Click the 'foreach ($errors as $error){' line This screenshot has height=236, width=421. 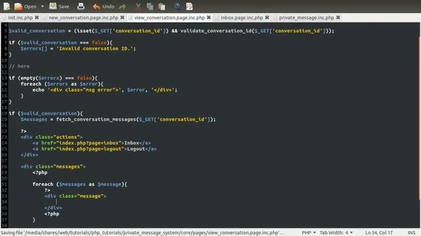(x=62, y=84)
